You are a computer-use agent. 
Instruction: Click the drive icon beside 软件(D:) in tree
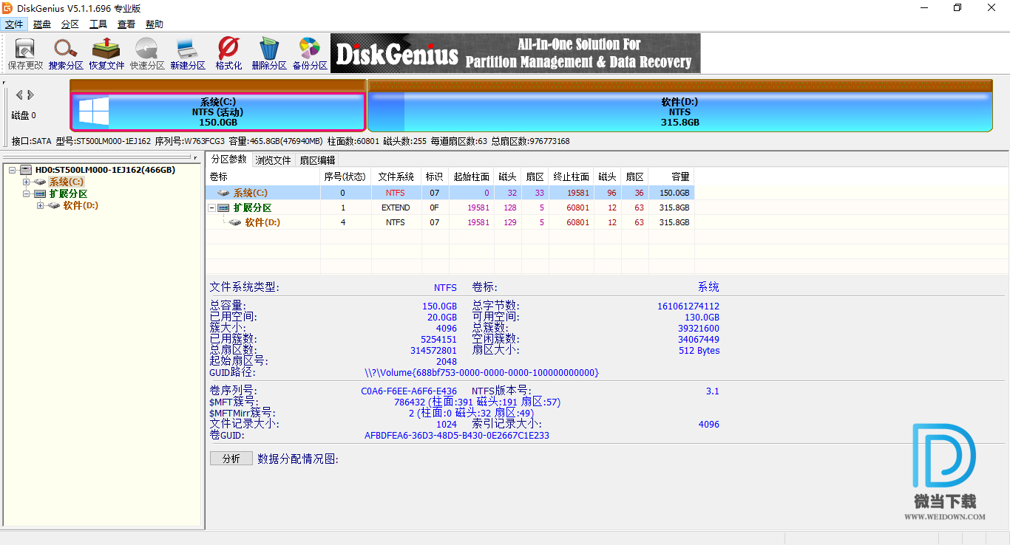[x=54, y=205]
